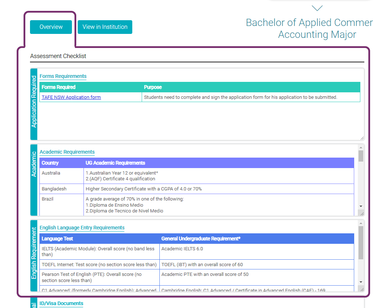
Task: Click the Forms Requirements heading link
Action: pyautogui.click(x=63, y=76)
